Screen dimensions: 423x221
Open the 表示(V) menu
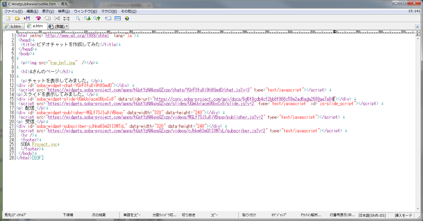(x=48, y=11)
